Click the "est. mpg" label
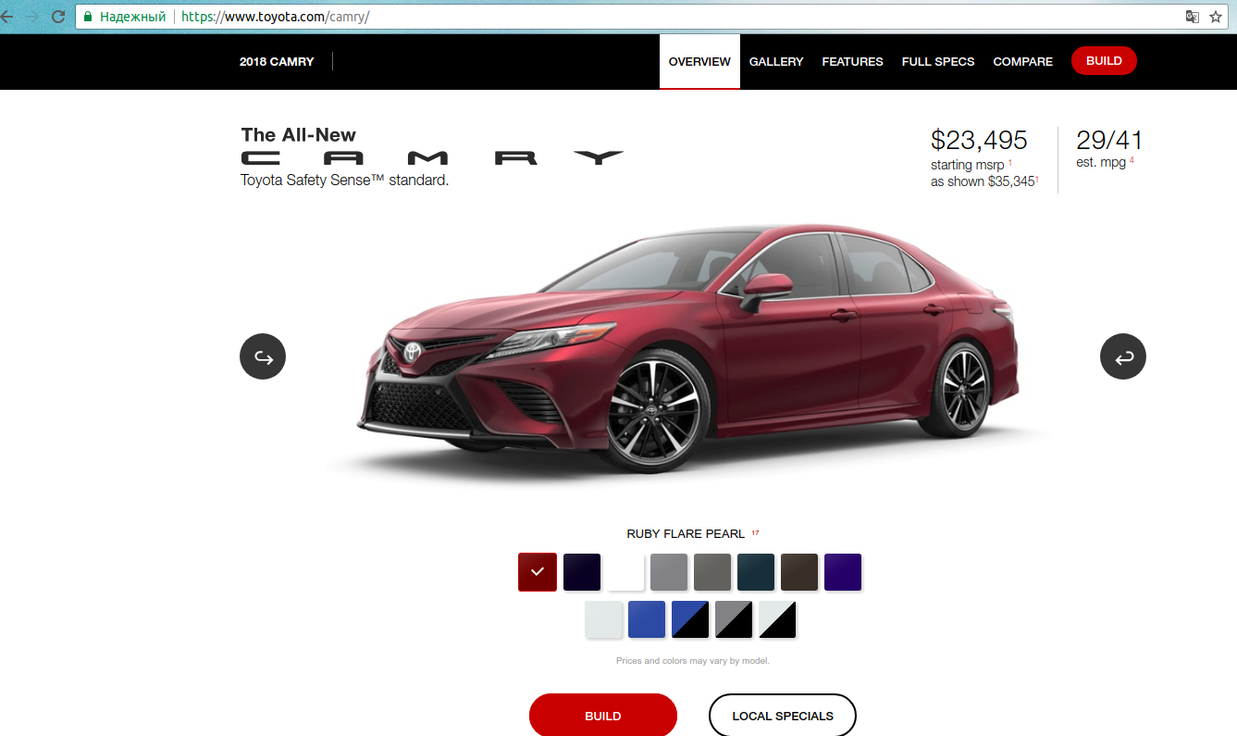This screenshot has width=1237, height=736. pyautogui.click(x=1101, y=163)
